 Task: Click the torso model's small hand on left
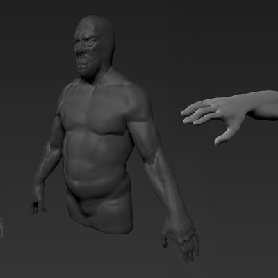point(38,202)
